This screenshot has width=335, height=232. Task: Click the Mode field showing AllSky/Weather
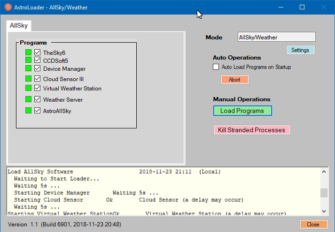coord(276,37)
